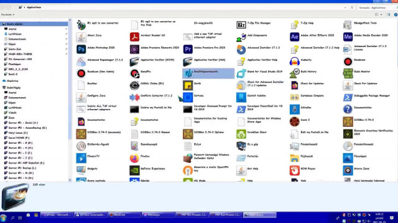Open the help question mark button
This screenshot has height=223, width=398.
pyautogui.click(x=396, y=15)
